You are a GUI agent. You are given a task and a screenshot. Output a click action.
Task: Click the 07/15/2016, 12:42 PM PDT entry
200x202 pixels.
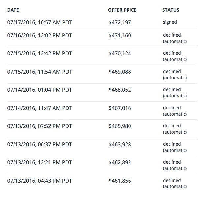coord(39,53)
